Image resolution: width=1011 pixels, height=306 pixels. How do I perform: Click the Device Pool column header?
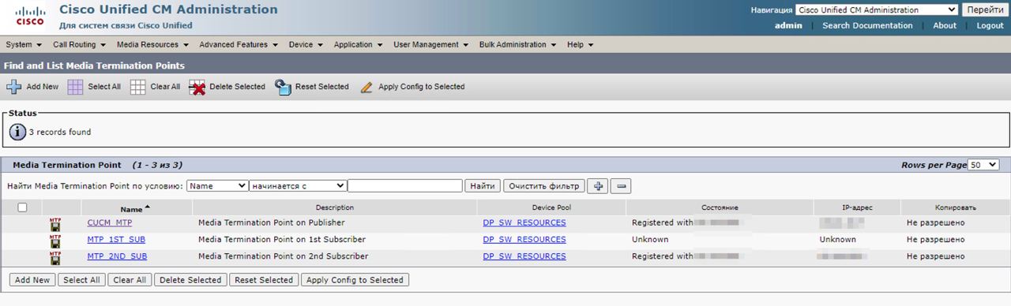click(551, 207)
